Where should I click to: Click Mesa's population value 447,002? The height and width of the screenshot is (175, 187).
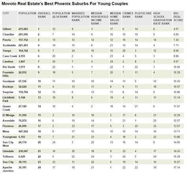[x=23, y=132]
